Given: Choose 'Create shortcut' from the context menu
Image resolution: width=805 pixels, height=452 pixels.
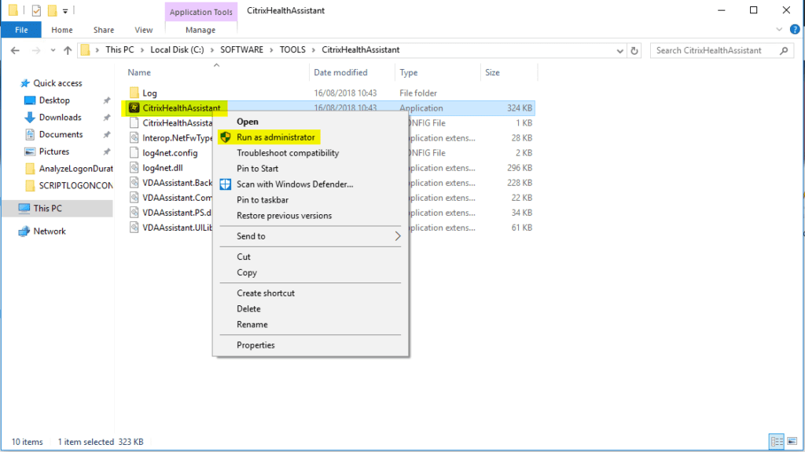Looking at the screenshot, I should tap(265, 293).
